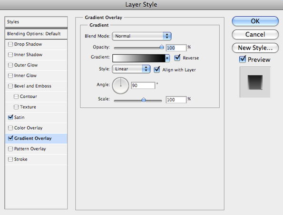Image resolution: width=283 pixels, height=215 pixels.
Task: Tick the Contour checkbox
Action: tap(16, 96)
